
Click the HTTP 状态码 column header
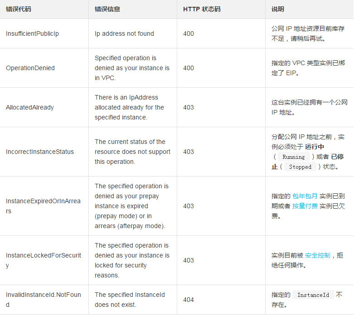tap(202, 9)
